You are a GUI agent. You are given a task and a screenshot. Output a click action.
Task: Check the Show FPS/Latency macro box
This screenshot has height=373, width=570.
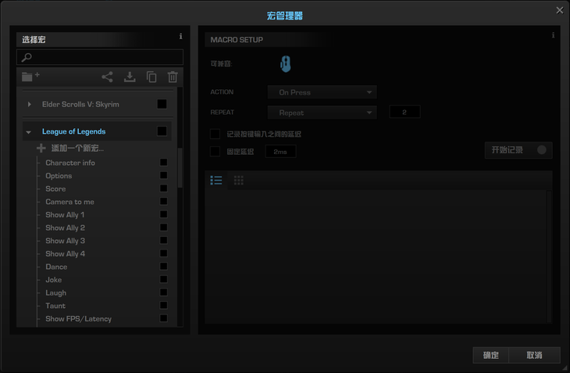tap(164, 318)
